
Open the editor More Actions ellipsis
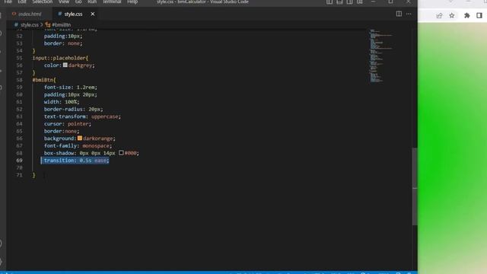(409, 14)
